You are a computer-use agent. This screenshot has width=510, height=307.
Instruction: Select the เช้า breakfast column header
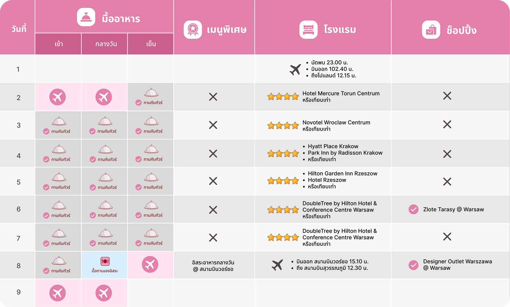click(59, 44)
